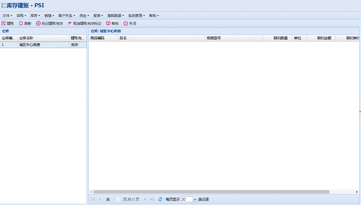This screenshot has width=361, height=205.
Task: Click the pager refresh icon
Action: (x=160, y=199)
